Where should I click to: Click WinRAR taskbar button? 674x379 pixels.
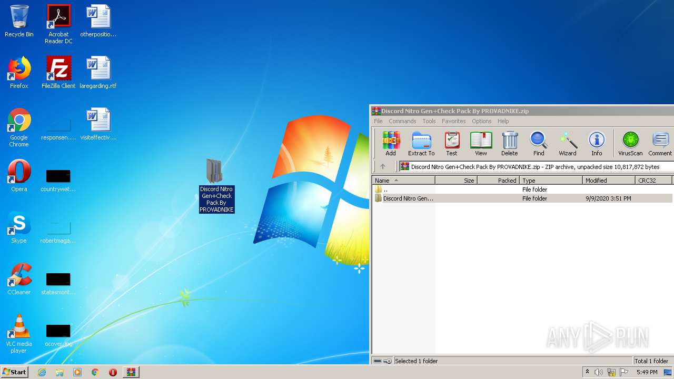pyautogui.click(x=131, y=372)
